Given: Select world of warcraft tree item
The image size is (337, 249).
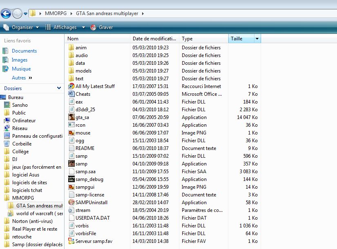Looking at the screenshot, I should [x=40, y=214].
